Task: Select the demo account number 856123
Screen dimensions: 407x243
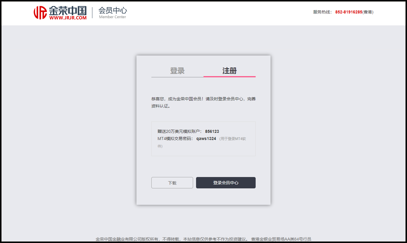Action: tap(212, 131)
